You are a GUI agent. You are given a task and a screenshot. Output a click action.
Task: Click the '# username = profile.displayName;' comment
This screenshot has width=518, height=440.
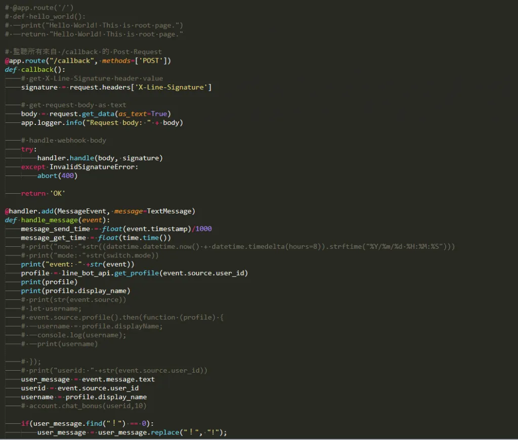tap(92, 326)
